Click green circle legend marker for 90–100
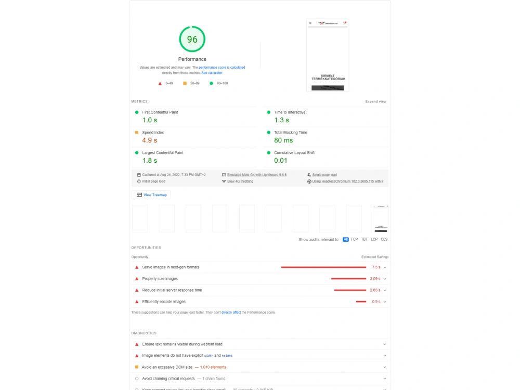 [211, 83]
